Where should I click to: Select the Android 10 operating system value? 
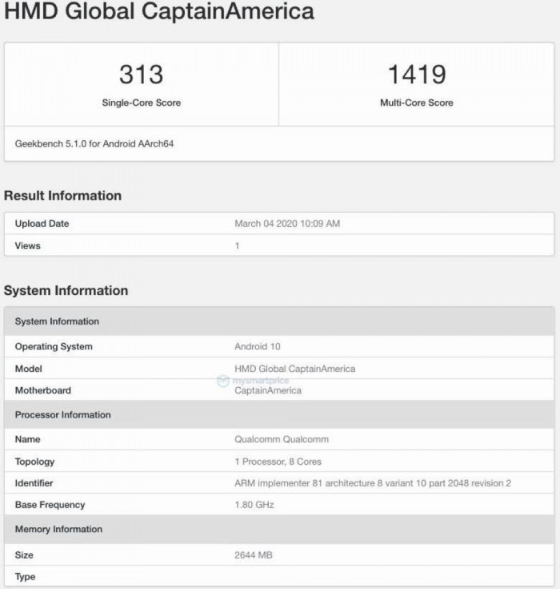(258, 347)
